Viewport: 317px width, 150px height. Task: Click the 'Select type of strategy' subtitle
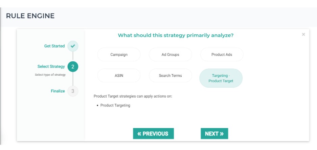(x=50, y=75)
